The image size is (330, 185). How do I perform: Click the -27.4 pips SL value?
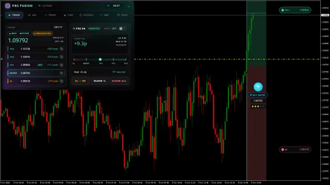53,81
